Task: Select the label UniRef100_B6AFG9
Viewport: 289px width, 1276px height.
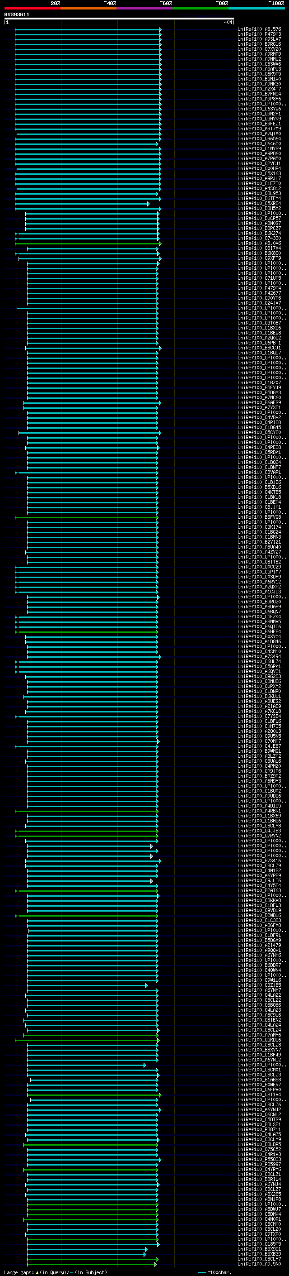Action: coord(259,403)
